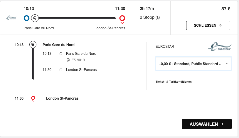The image size is (239, 138).
Task: Click the 57 € price label
Action: pyautogui.click(x=226, y=9)
